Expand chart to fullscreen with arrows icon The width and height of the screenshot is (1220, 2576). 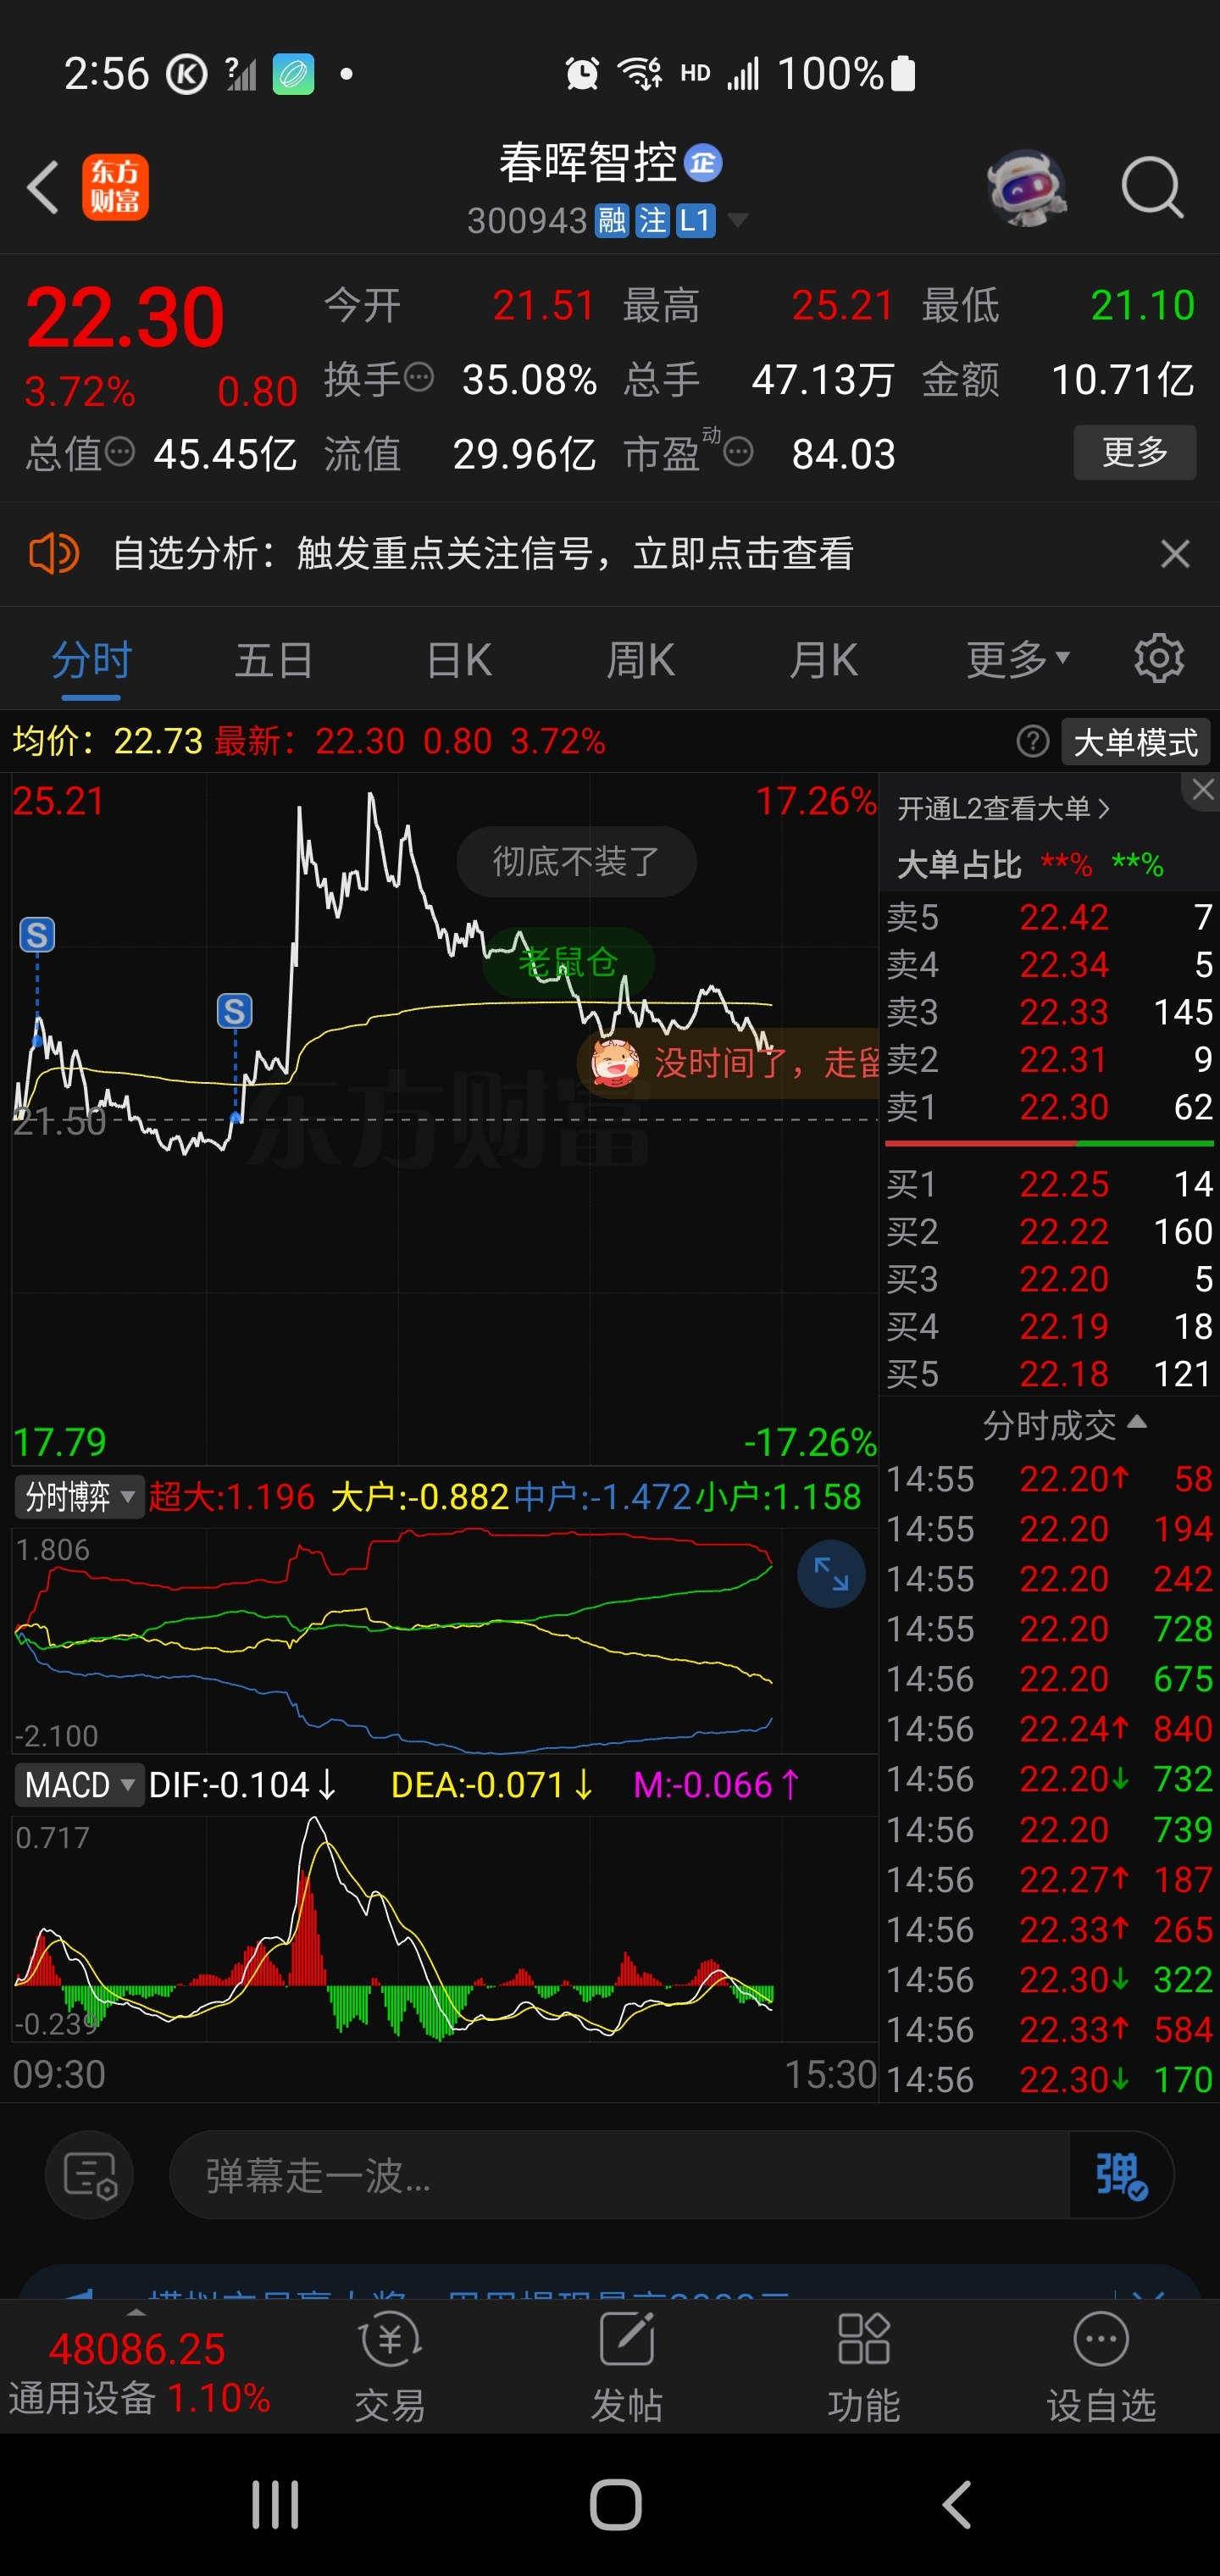click(831, 1573)
